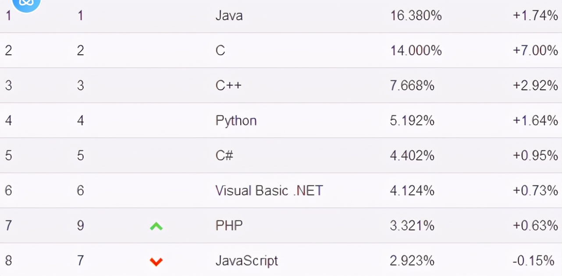Click the red down arrow beside JavaScript
Viewport: 562px width, 276px height.
(x=157, y=262)
